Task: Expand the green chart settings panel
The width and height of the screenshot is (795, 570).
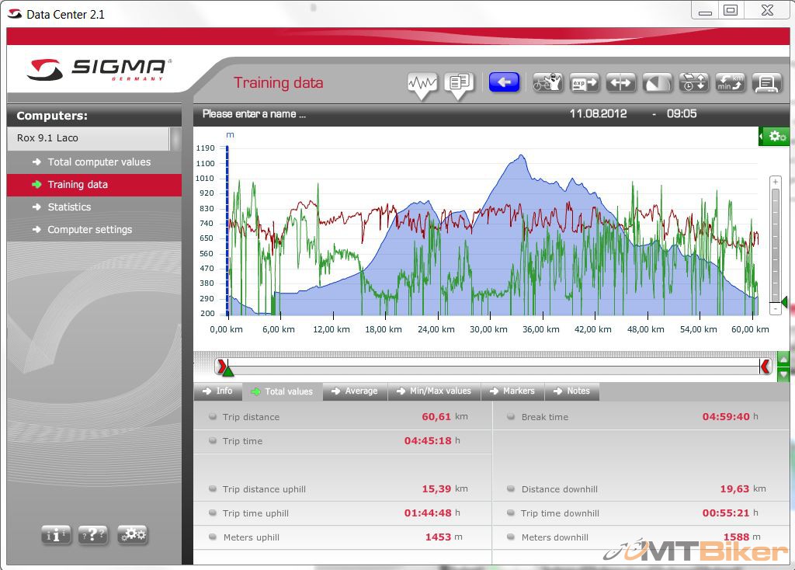Action: [x=774, y=136]
